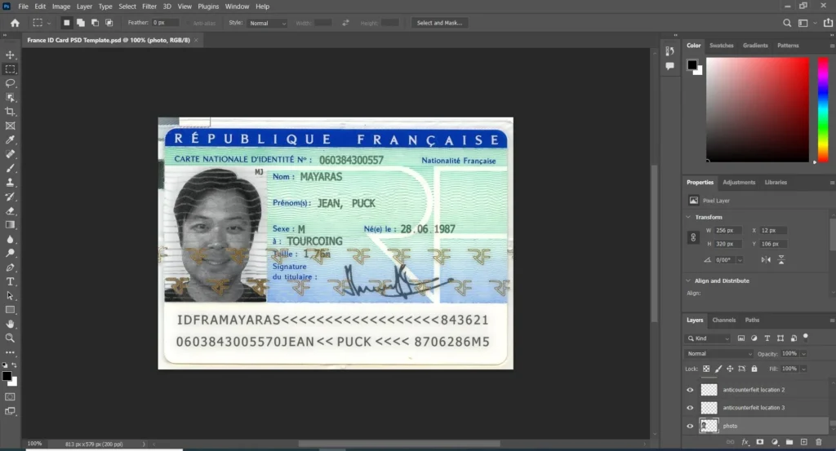The height and width of the screenshot is (451, 836).
Task: Select the Path Selection tool
Action: click(10, 295)
